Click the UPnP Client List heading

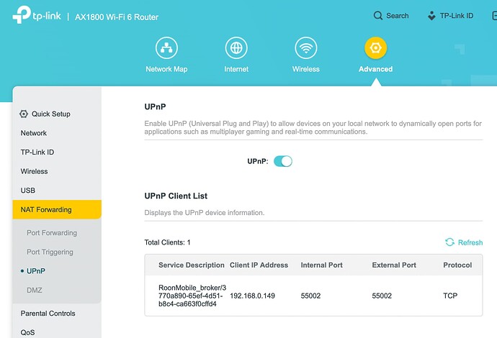click(x=176, y=196)
